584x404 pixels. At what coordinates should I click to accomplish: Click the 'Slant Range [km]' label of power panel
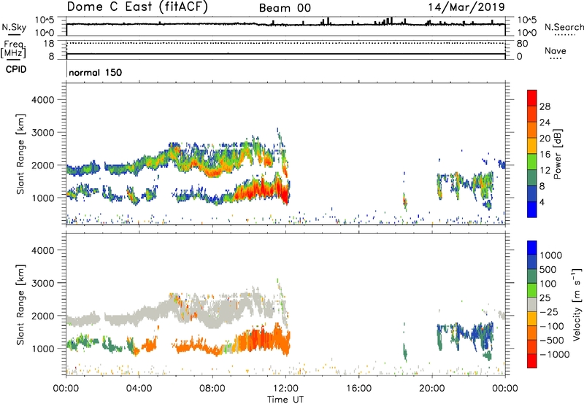point(20,154)
